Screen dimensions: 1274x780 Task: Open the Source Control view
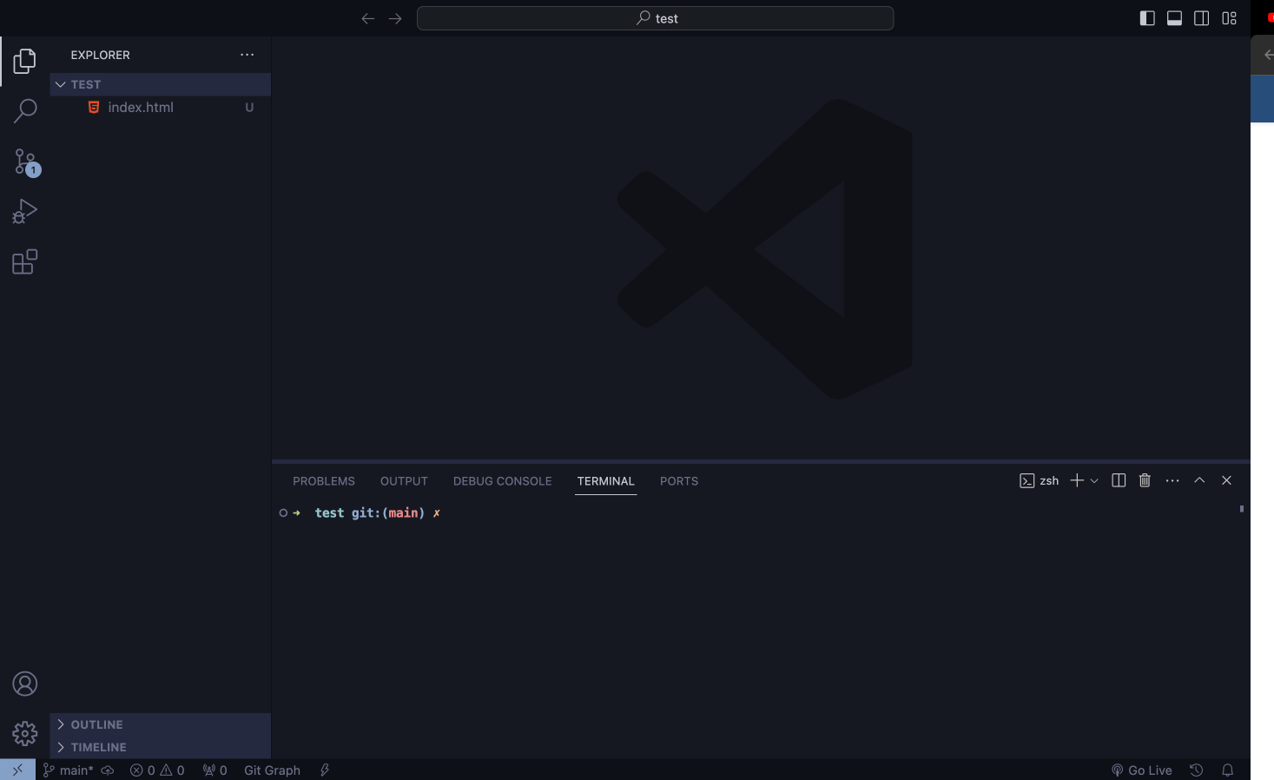pyautogui.click(x=24, y=161)
